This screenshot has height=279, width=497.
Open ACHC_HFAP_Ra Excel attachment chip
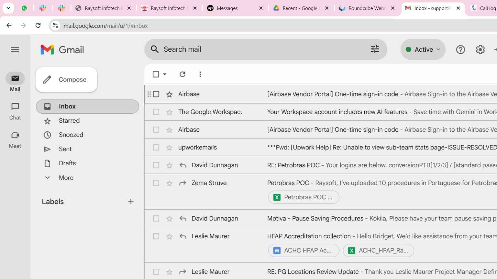(378, 250)
